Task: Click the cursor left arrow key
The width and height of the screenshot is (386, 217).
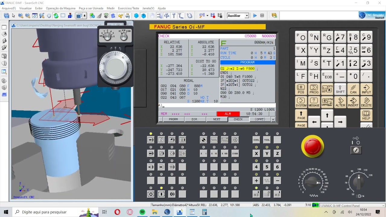Action: [314, 122]
